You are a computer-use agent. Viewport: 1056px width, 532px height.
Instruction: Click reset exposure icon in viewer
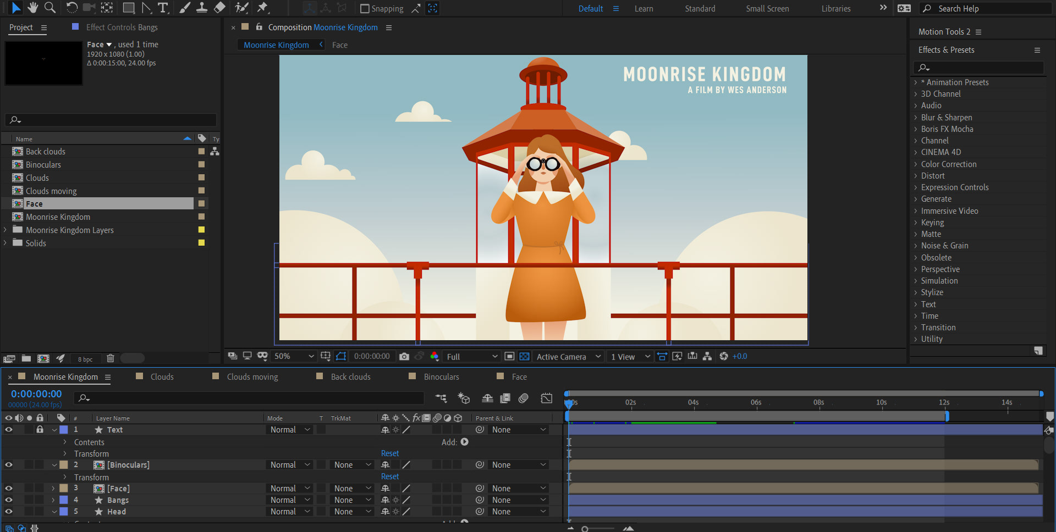pos(724,356)
